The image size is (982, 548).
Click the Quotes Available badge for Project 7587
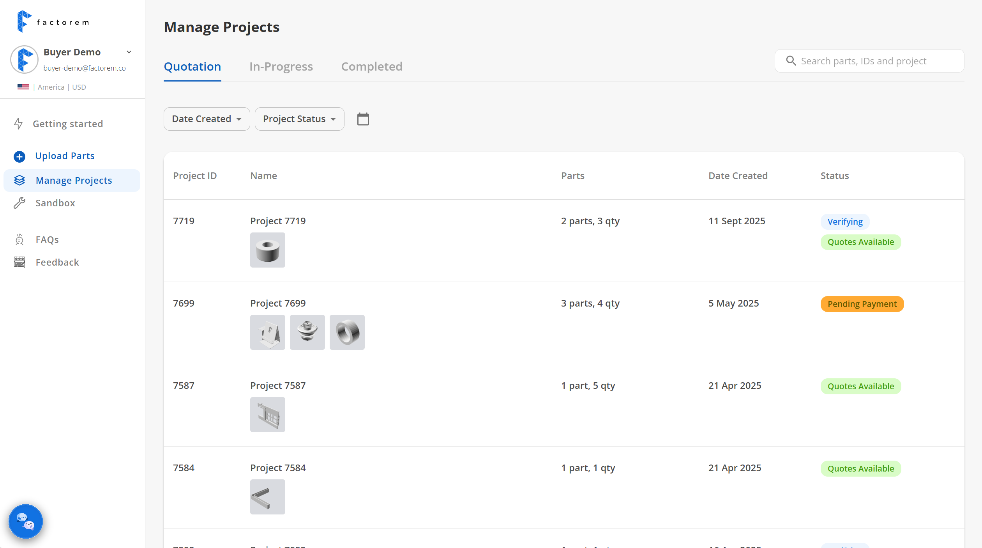861,386
